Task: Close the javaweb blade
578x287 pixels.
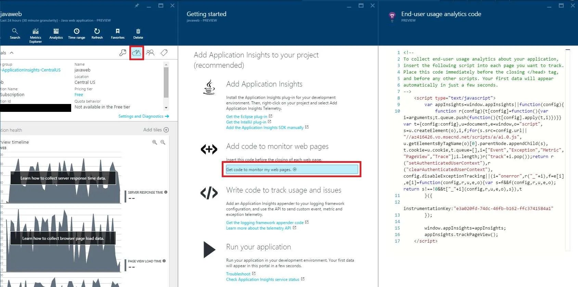Action: pos(172,5)
